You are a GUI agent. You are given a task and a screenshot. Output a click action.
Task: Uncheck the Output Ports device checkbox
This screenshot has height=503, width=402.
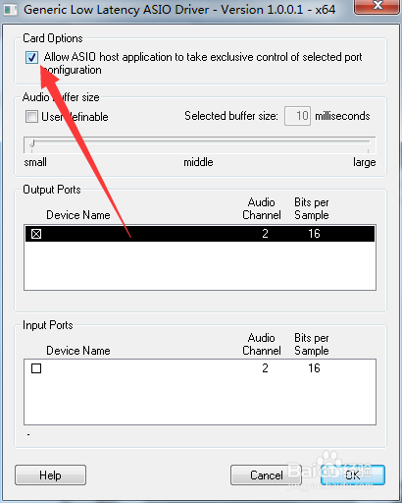click(x=36, y=234)
